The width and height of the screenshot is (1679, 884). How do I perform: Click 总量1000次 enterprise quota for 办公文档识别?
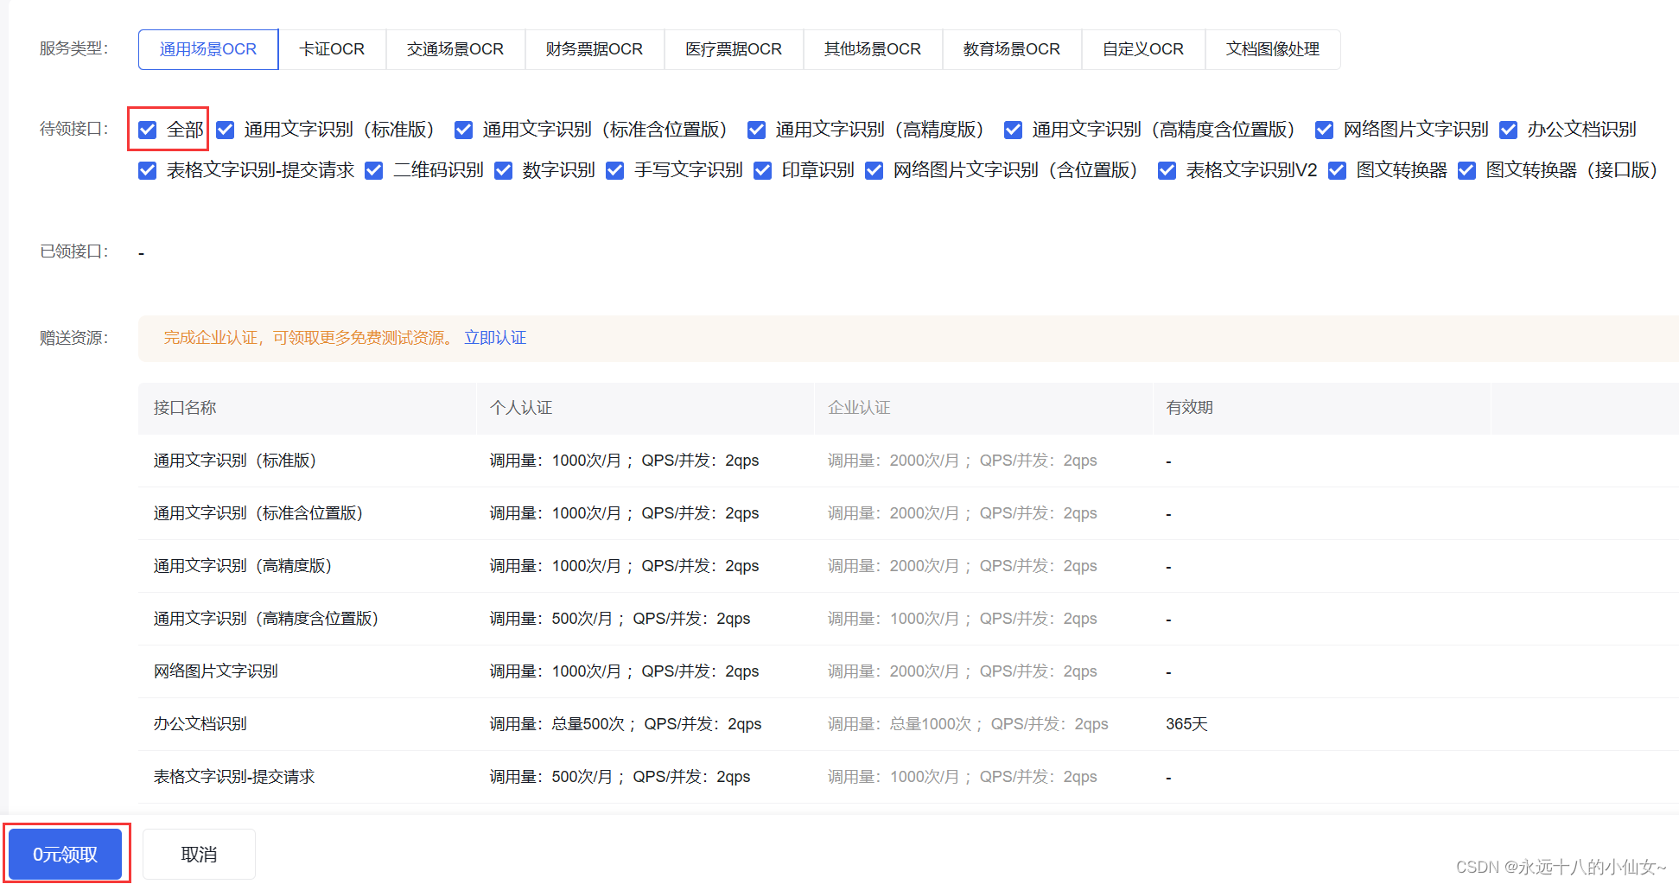click(x=931, y=724)
